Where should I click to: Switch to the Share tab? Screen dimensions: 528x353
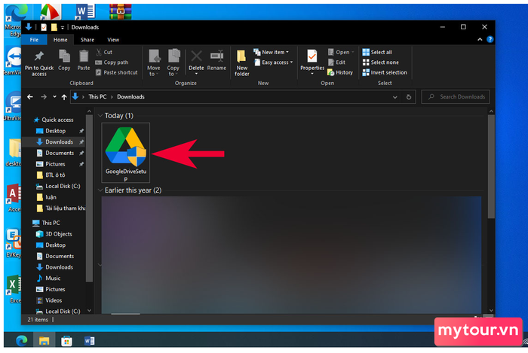coord(87,40)
